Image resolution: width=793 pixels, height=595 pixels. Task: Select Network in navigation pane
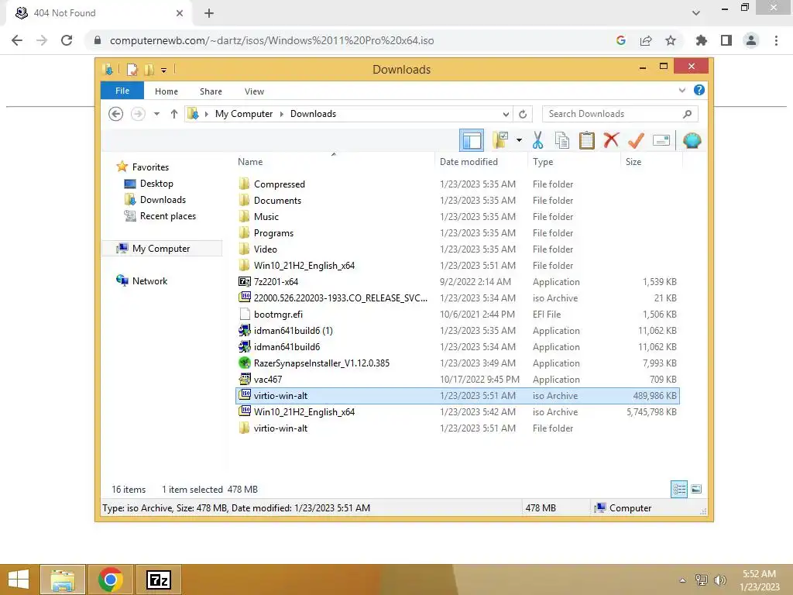click(149, 280)
